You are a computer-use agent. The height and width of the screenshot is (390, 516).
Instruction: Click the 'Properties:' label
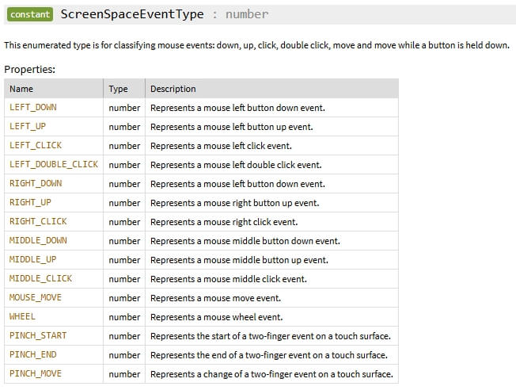(x=29, y=69)
